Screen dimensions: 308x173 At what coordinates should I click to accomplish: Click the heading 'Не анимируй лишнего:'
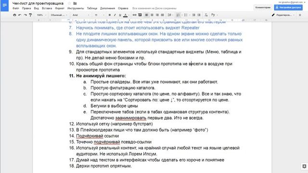tap(101, 76)
